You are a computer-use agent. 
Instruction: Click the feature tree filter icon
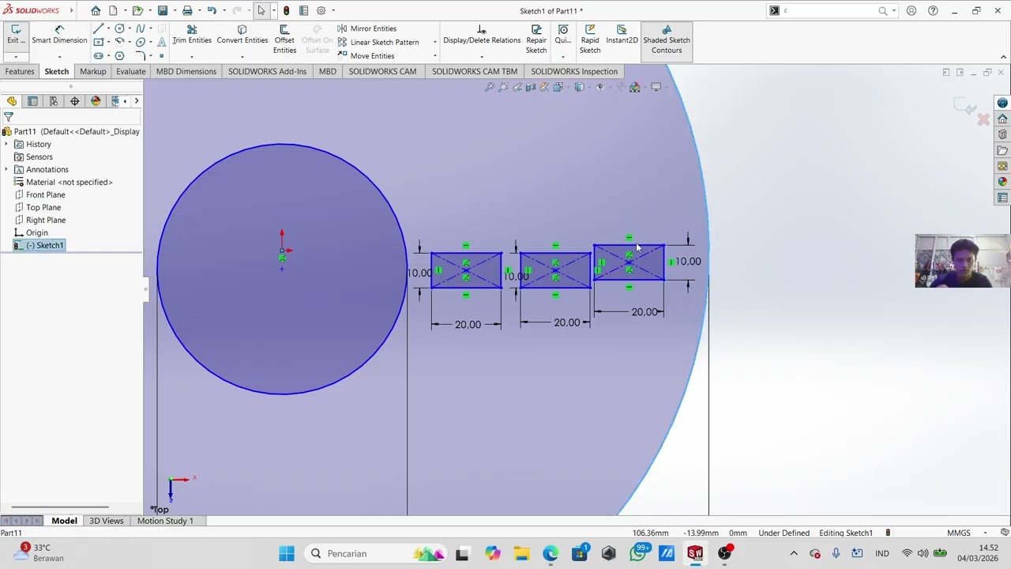click(8, 117)
